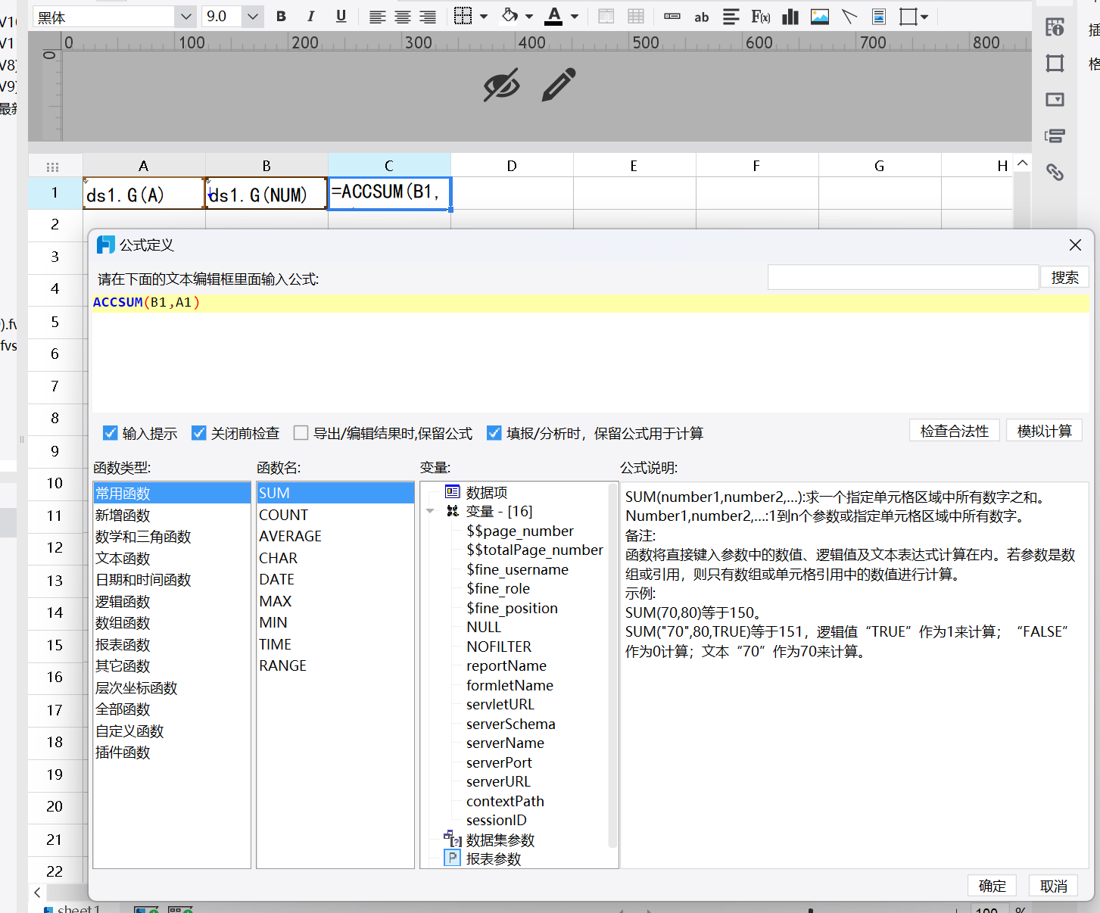This screenshot has height=913, width=1100.
Task: Click the 数据项 icon in variable tree
Action: (x=453, y=492)
